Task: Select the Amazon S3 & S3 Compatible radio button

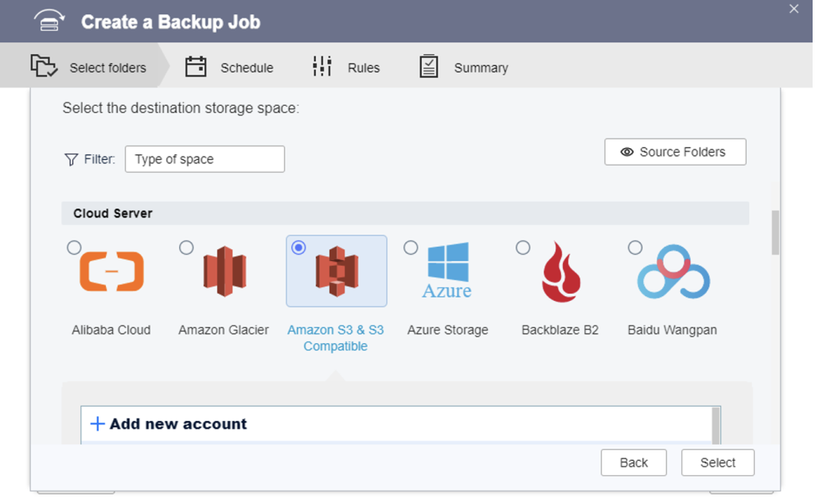Action: point(298,248)
